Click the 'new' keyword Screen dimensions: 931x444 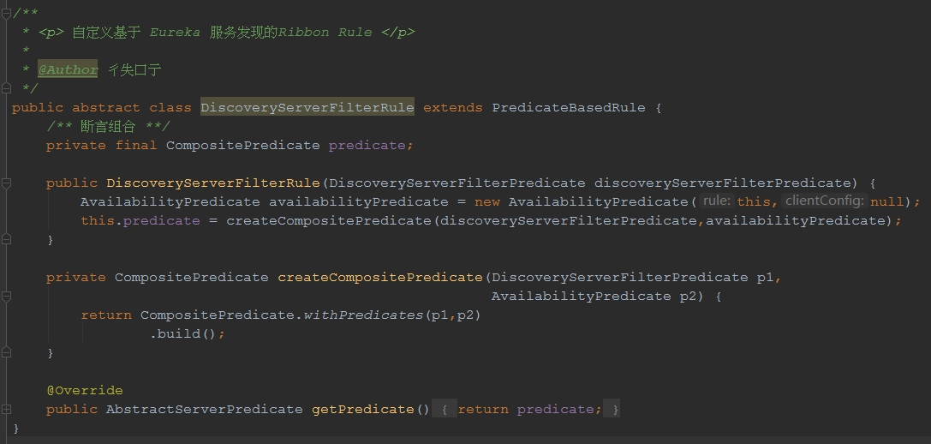tap(486, 202)
